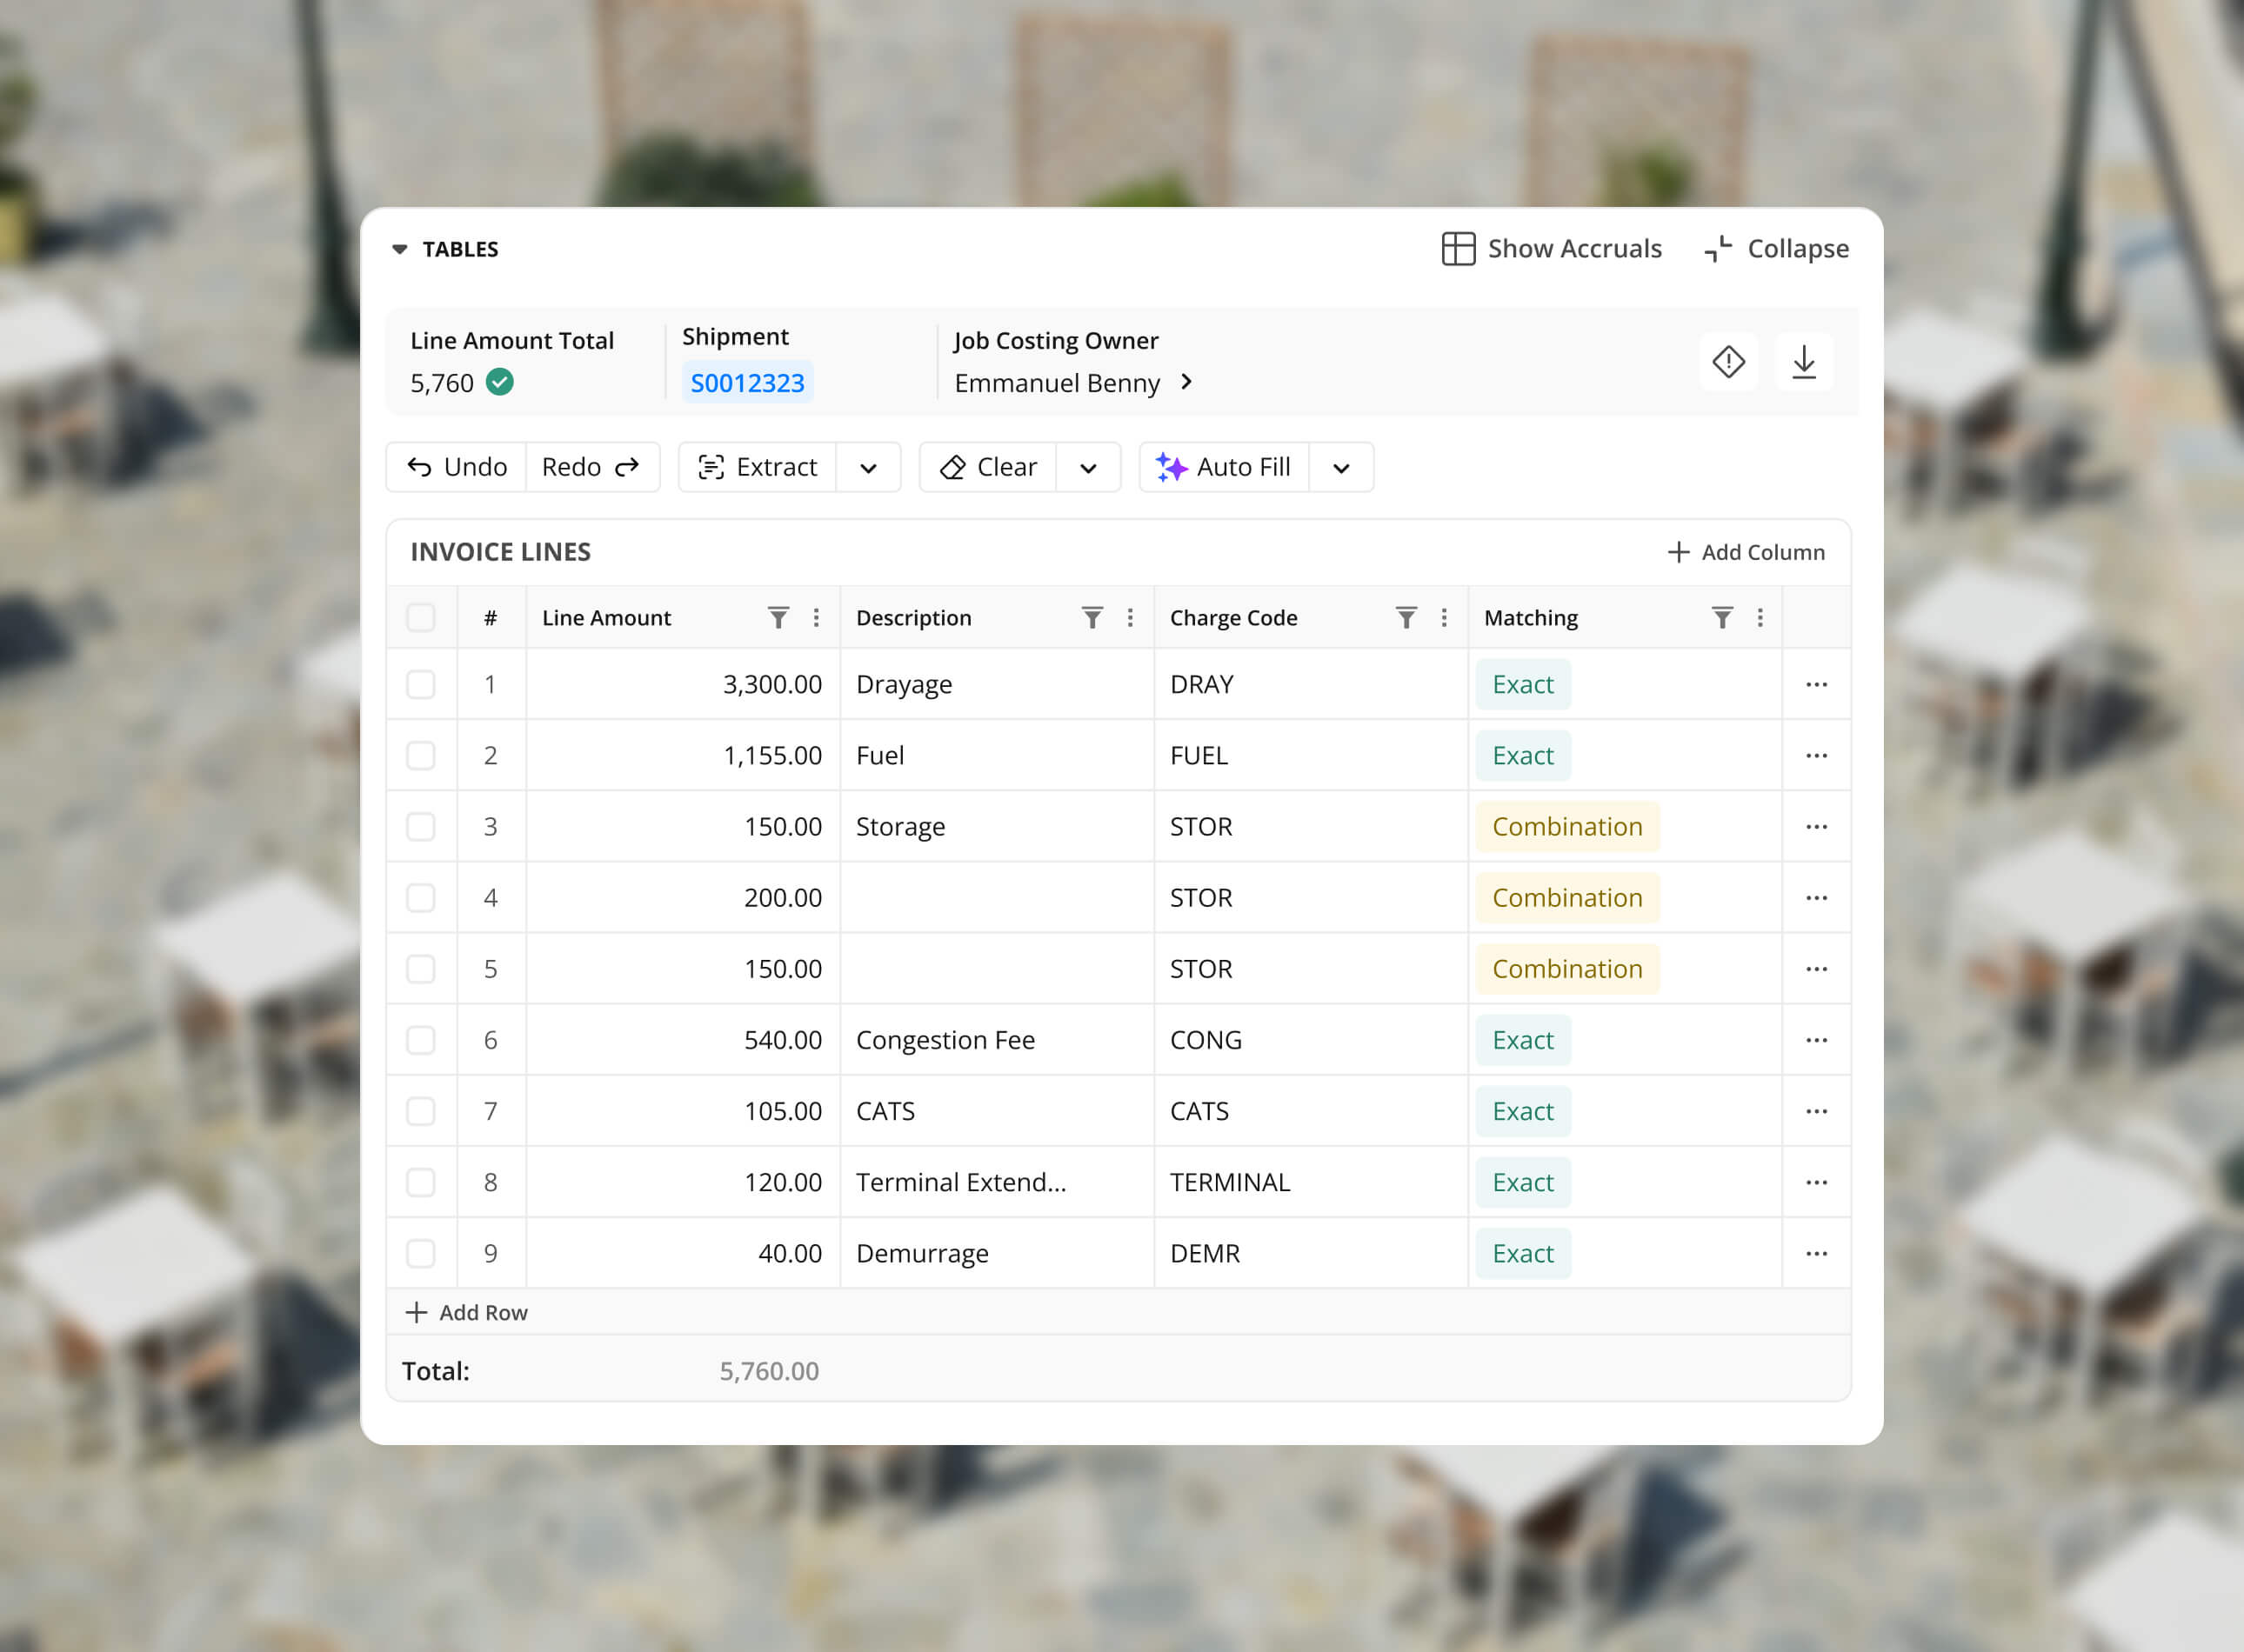This screenshot has width=2244, height=1652.
Task: Open the Clear options dropdown
Action: [x=1087, y=468]
